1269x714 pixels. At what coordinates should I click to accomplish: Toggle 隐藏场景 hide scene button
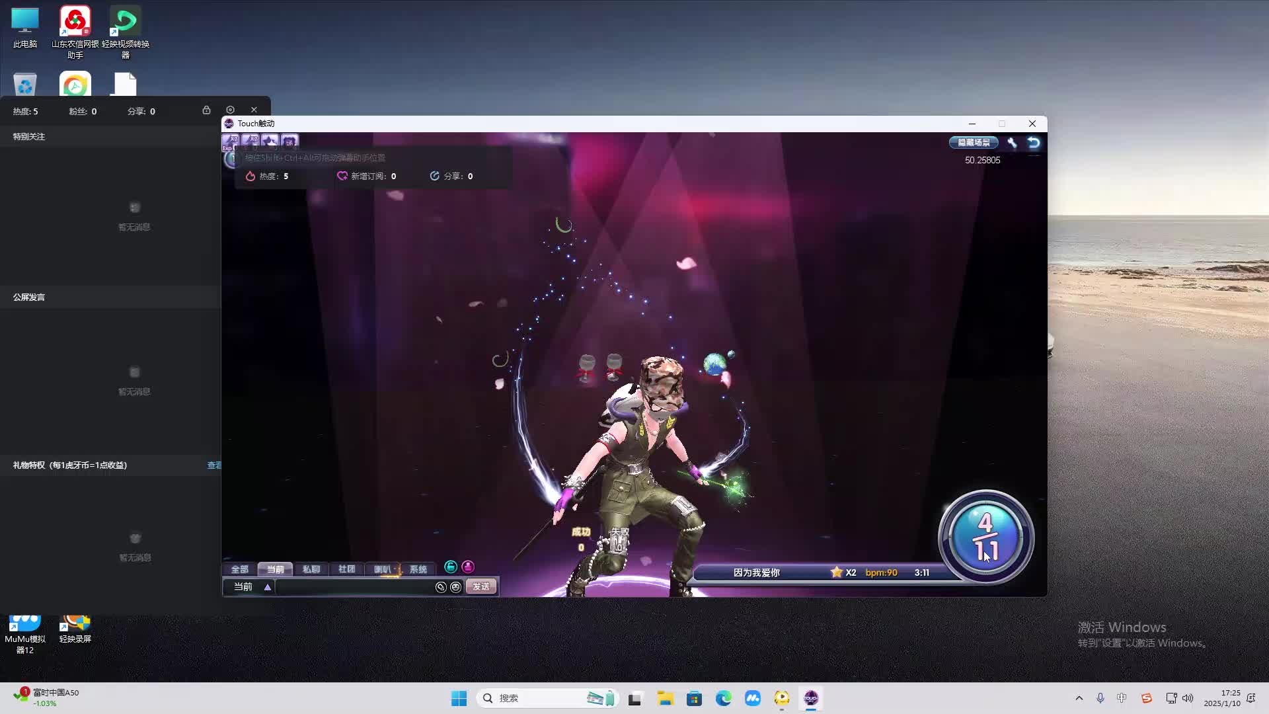pos(974,143)
